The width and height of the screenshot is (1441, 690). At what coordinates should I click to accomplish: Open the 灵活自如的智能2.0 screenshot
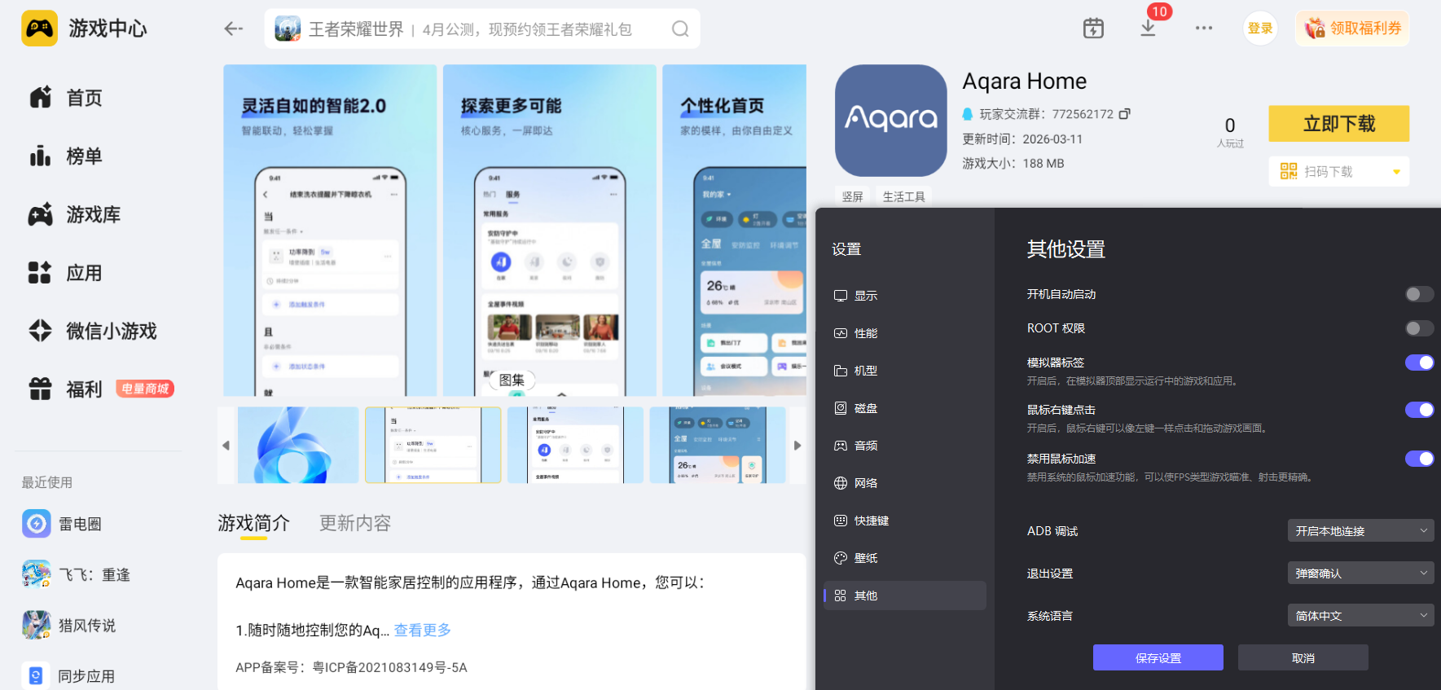pos(330,231)
